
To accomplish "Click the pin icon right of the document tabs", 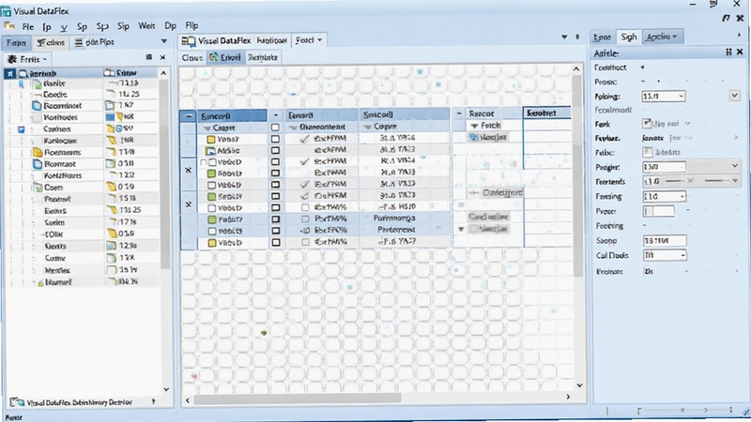I will coord(577,37).
